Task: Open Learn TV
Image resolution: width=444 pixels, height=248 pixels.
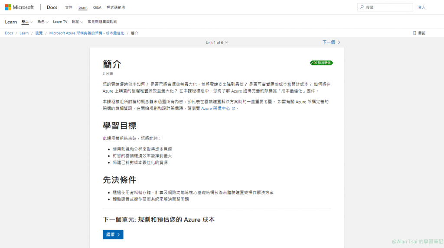Action: point(60,22)
